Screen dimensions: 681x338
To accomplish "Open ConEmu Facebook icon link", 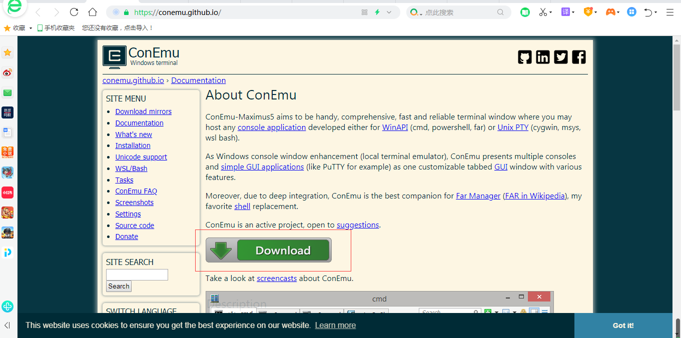I will coord(579,57).
